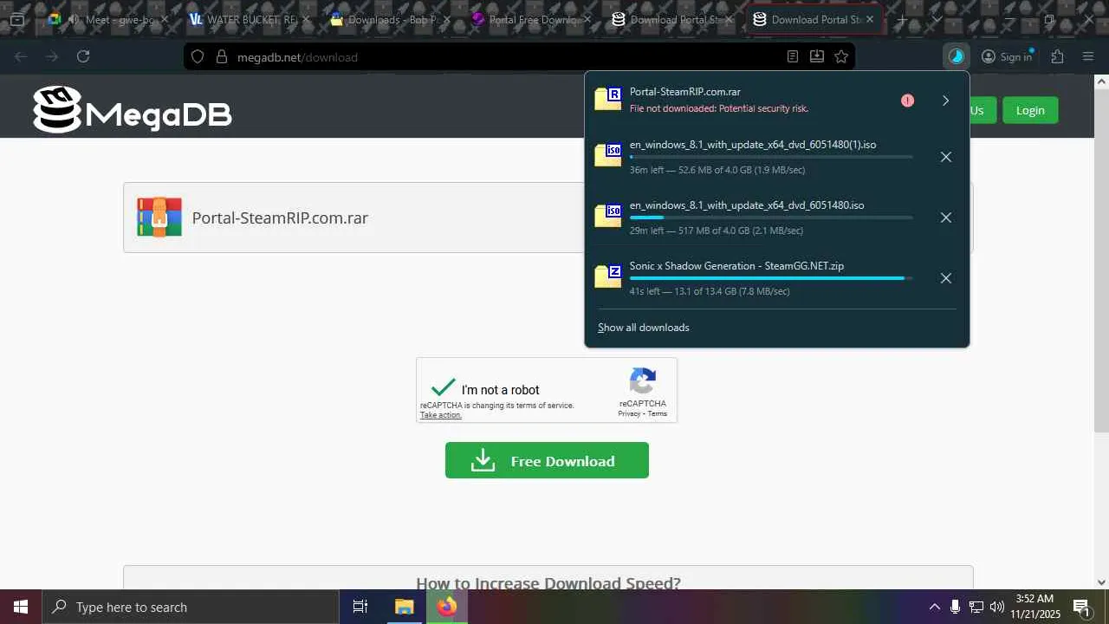Go back to the previous page
The height and width of the screenshot is (624, 1109).
pyautogui.click(x=21, y=56)
